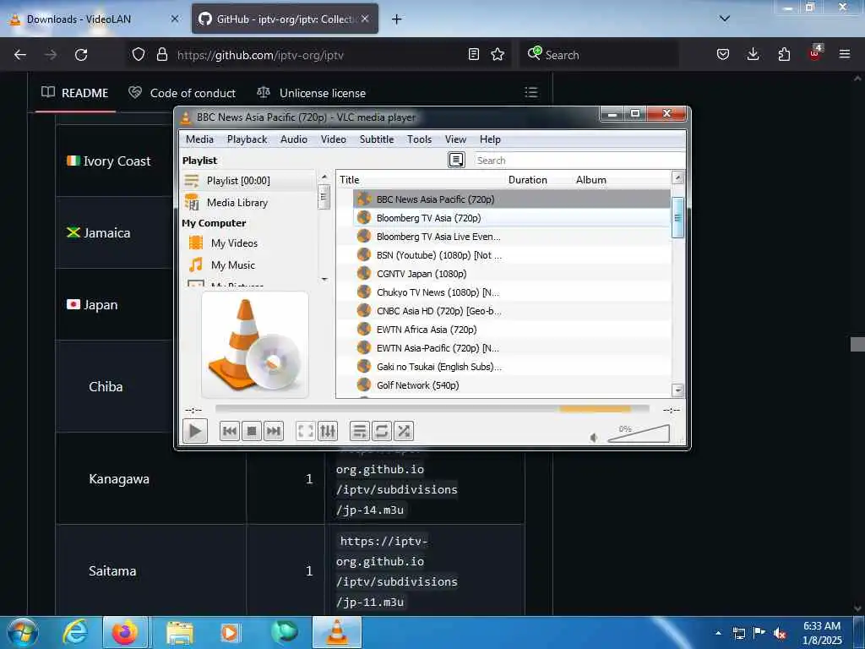The width and height of the screenshot is (865, 649).
Task: Mute audio using VLC speaker icon
Action: click(594, 438)
